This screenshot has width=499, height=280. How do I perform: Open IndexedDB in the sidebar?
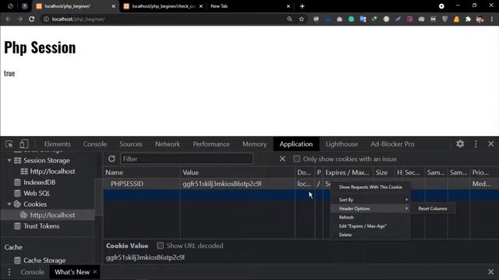coord(39,182)
